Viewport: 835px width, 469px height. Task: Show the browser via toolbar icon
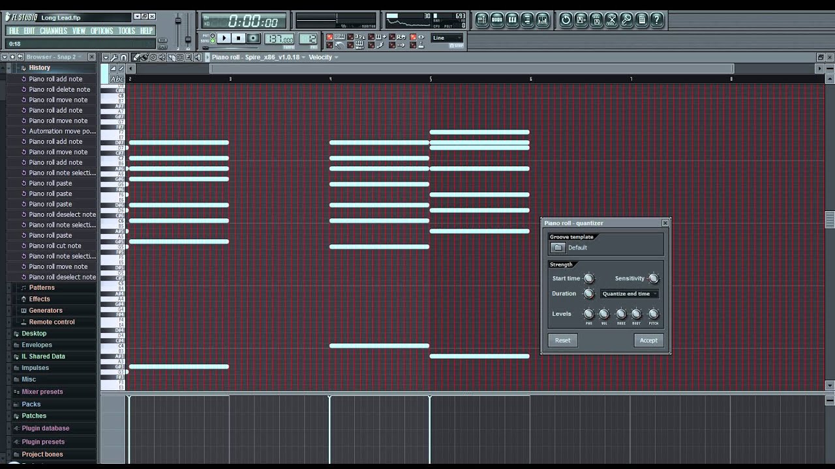(527, 20)
